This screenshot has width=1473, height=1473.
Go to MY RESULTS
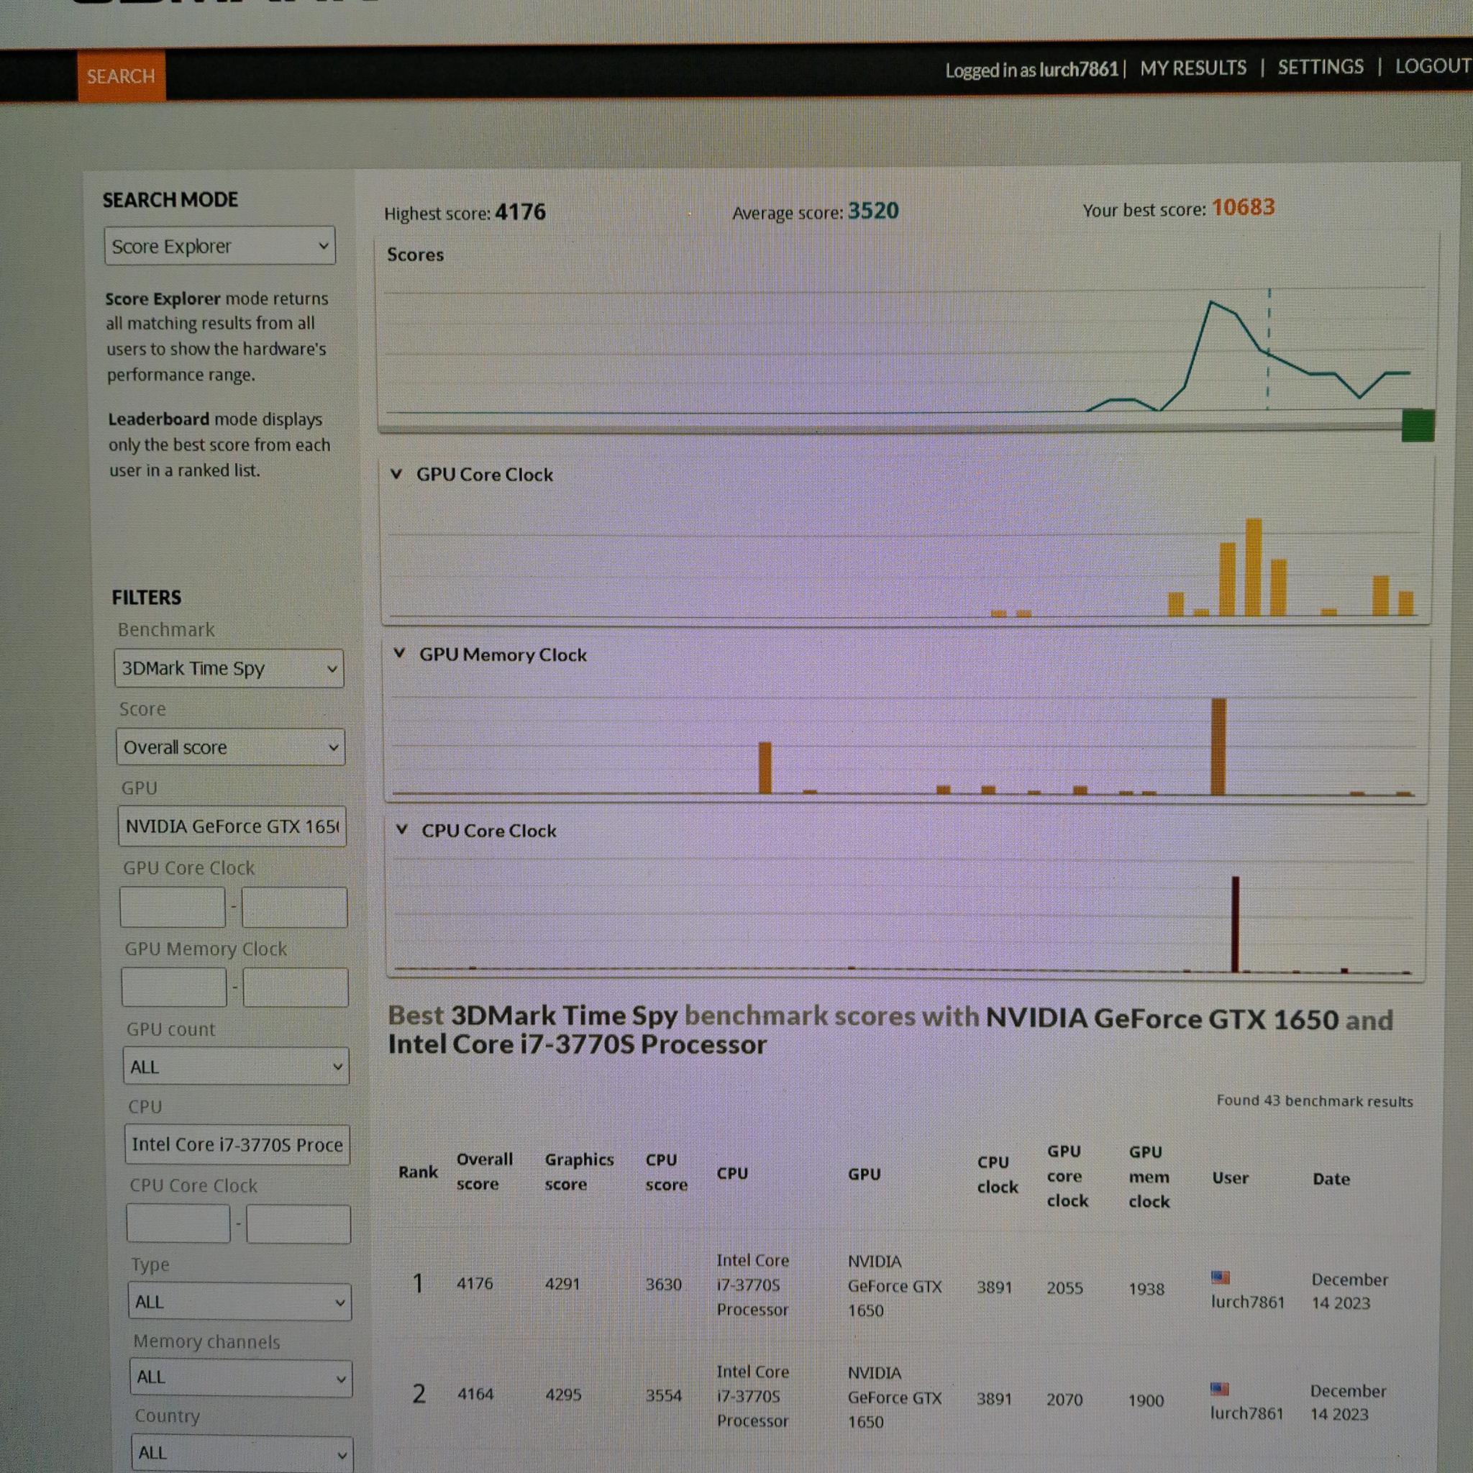[1193, 68]
